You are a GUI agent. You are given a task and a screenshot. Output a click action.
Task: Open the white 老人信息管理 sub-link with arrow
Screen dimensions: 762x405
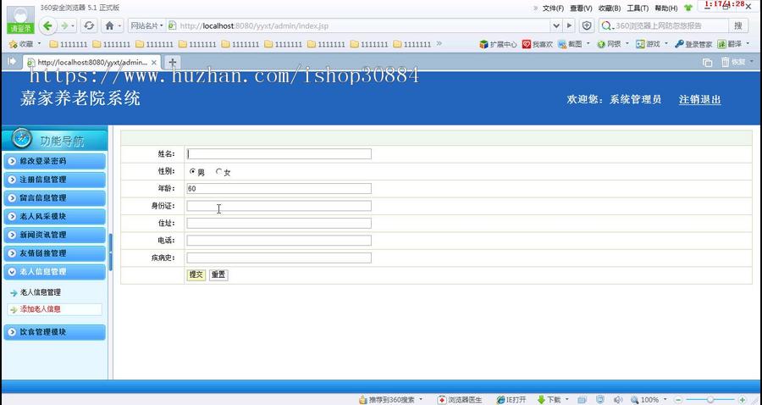coord(41,292)
